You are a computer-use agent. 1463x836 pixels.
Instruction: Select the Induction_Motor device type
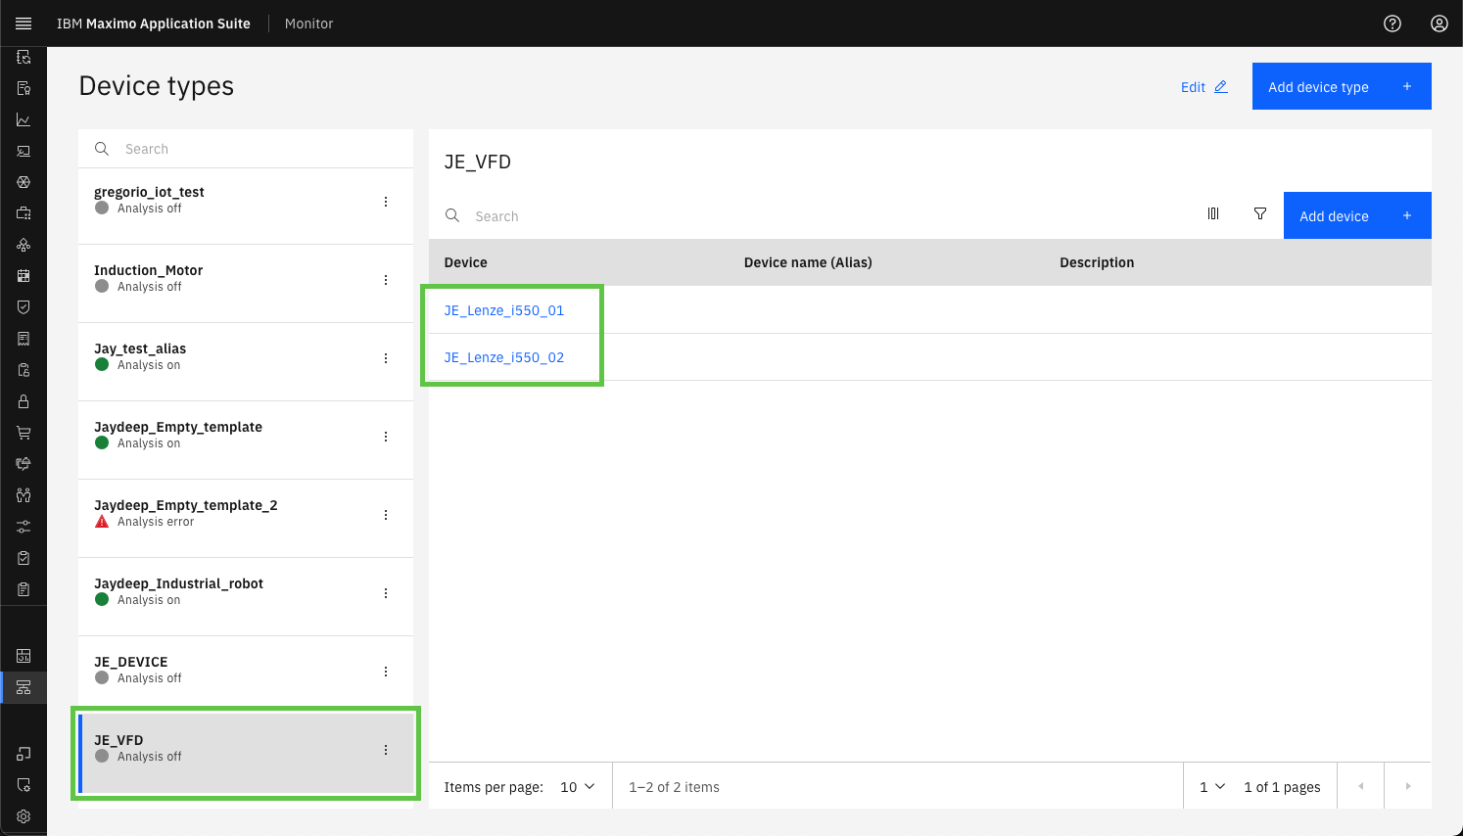[246, 284]
